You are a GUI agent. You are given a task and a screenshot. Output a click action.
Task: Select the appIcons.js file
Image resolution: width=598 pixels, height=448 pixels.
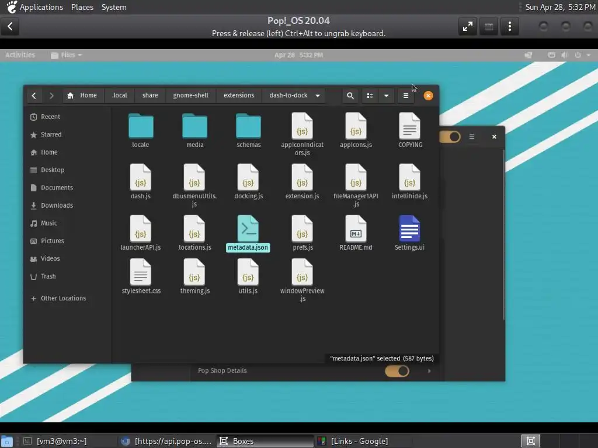(356, 131)
